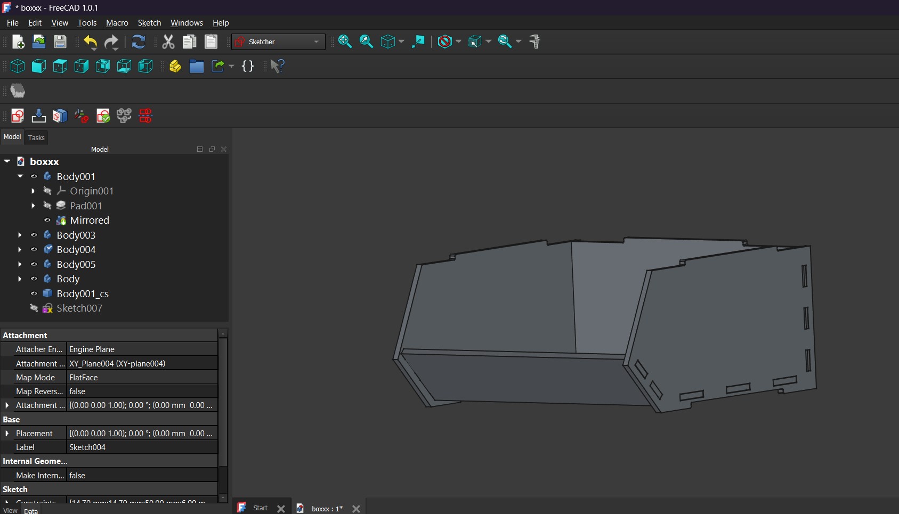The width and height of the screenshot is (899, 514).
Task: Click the Refresh recompute icon
Action: [x=138, y=42]
